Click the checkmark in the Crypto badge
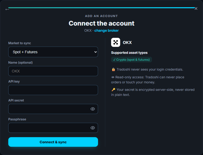Image resolution: width=203 pixels, height=155 pixels. click(x=114, y=60)
